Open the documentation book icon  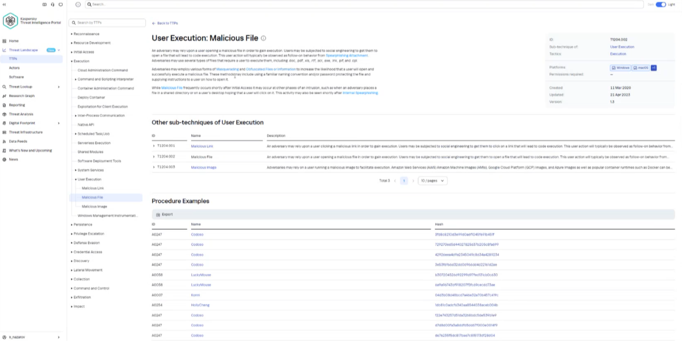tap(45, 5)
